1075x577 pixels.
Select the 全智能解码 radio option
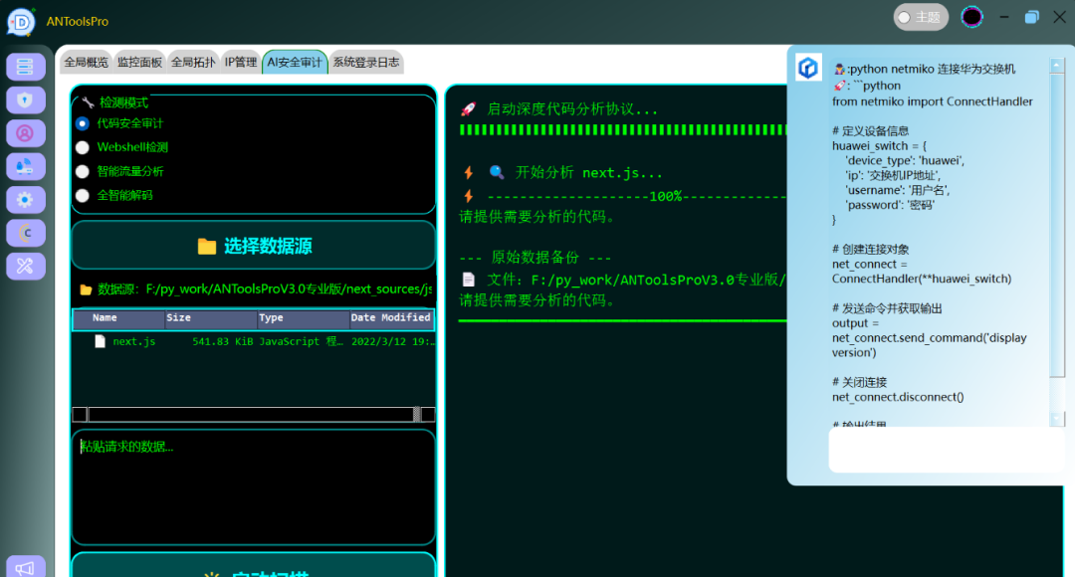83,195
